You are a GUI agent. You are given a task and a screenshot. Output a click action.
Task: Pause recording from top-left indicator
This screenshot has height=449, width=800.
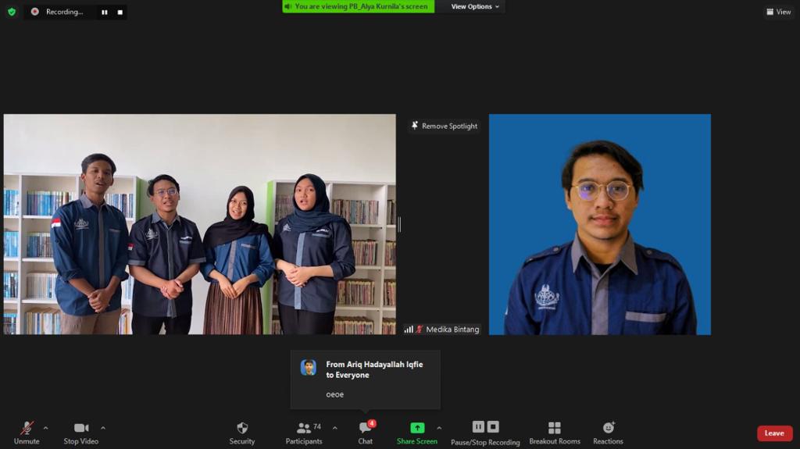(105, 12)
